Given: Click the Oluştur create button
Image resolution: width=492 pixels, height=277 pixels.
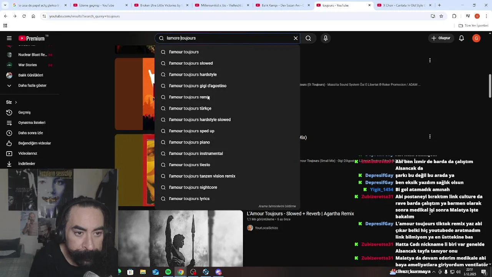Looking at the screenshot, I should click(x=441, y=38).
